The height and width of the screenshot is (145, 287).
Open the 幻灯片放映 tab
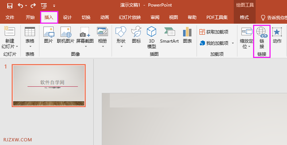pos(130,17)
